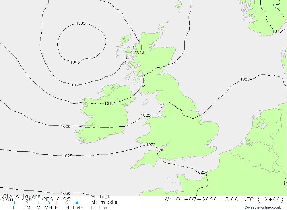Screen dimensions: 287x210
Task: Click the green plus symbol for M clouds
Action: pyautogui.click(x=38, y=203)
